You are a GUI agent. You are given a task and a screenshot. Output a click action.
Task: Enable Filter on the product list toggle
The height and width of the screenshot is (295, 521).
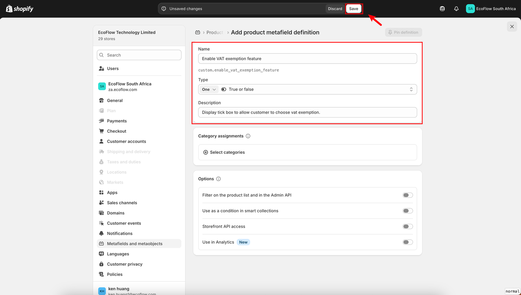tap(407, 195)
